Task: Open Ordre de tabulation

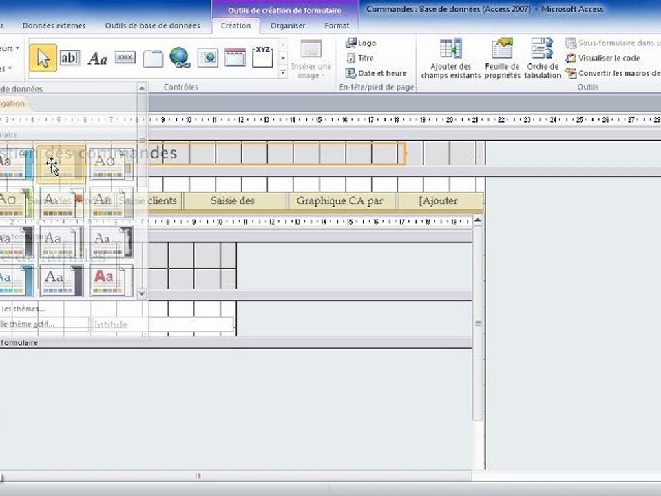Action: (x=543, y=58)
